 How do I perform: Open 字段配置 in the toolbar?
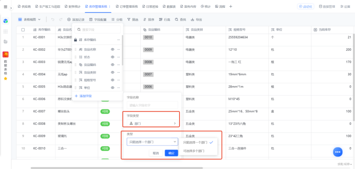(x=98, y=20)
